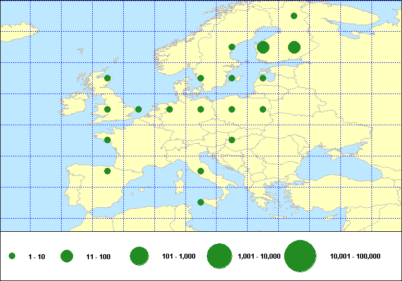The width and height of the screenshot is (402, 281).
Task: Click the marker near Sicily
Action: coord(201,202)
